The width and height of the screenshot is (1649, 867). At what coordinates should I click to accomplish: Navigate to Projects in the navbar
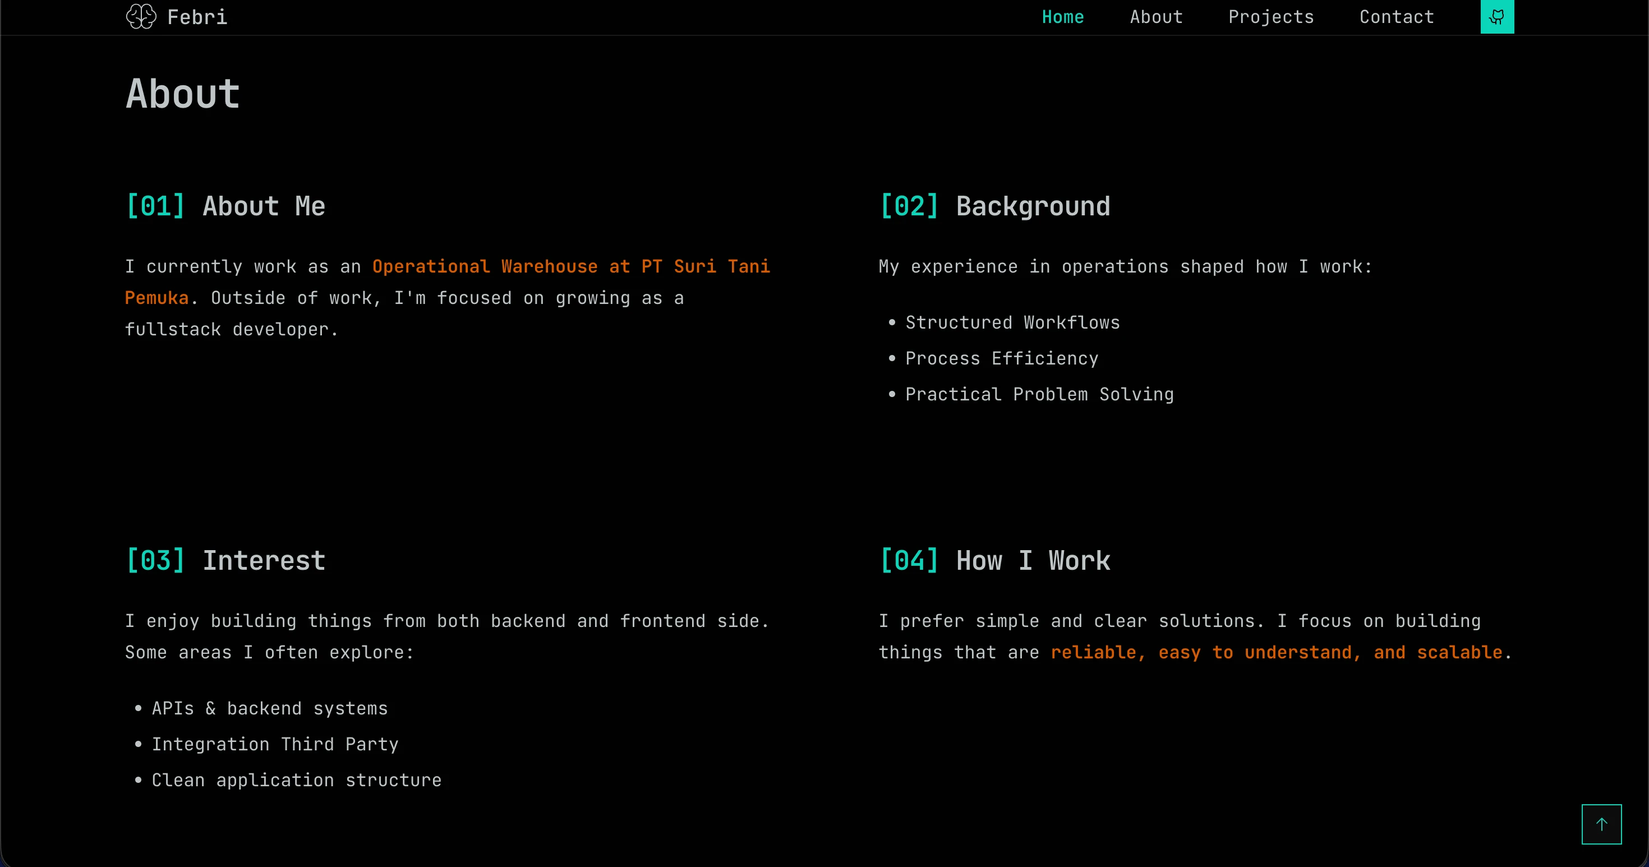(x=1270, y=17)
